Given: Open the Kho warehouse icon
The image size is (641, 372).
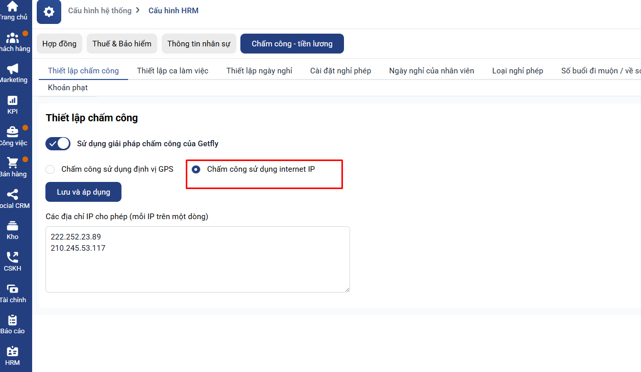Looking at the screenshot, I should pyautogui.click(x=12, y=226).
